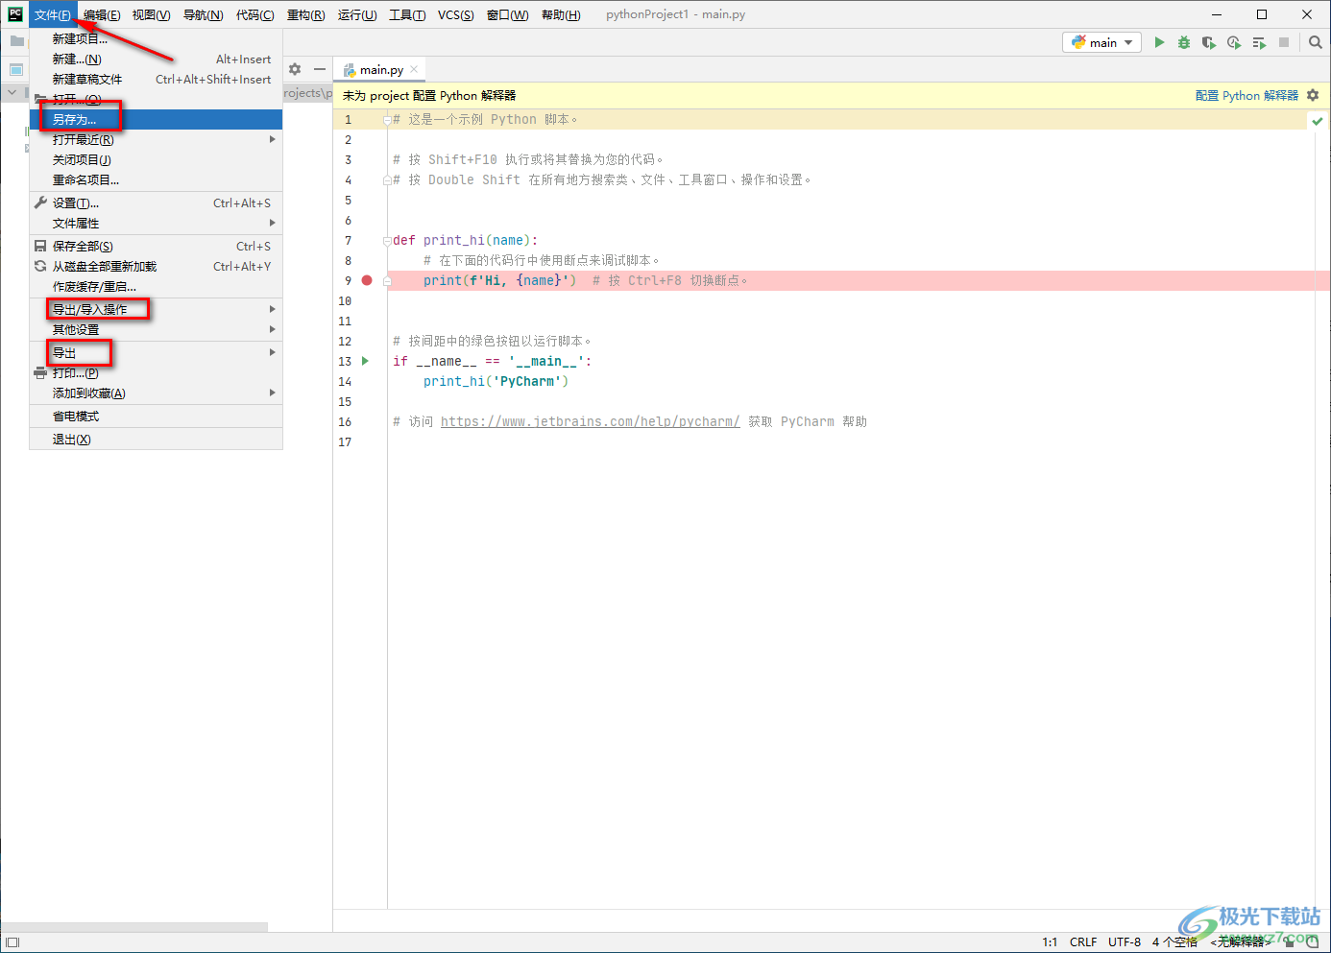Click 配置 Python 解释器 link

pyautogui.click(x=1246, y=95)
